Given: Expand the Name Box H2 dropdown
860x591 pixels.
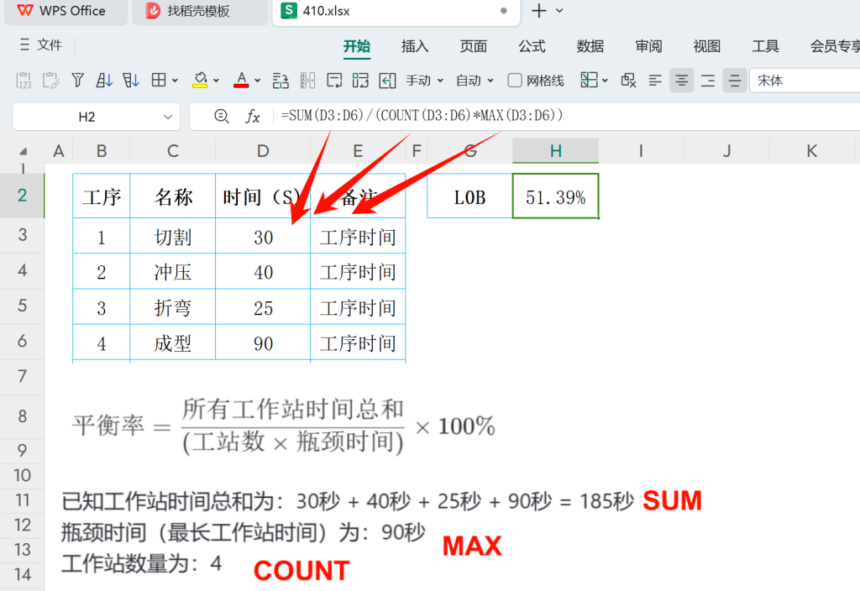Looking at the screenshot, I should click(x=168, y=117).
